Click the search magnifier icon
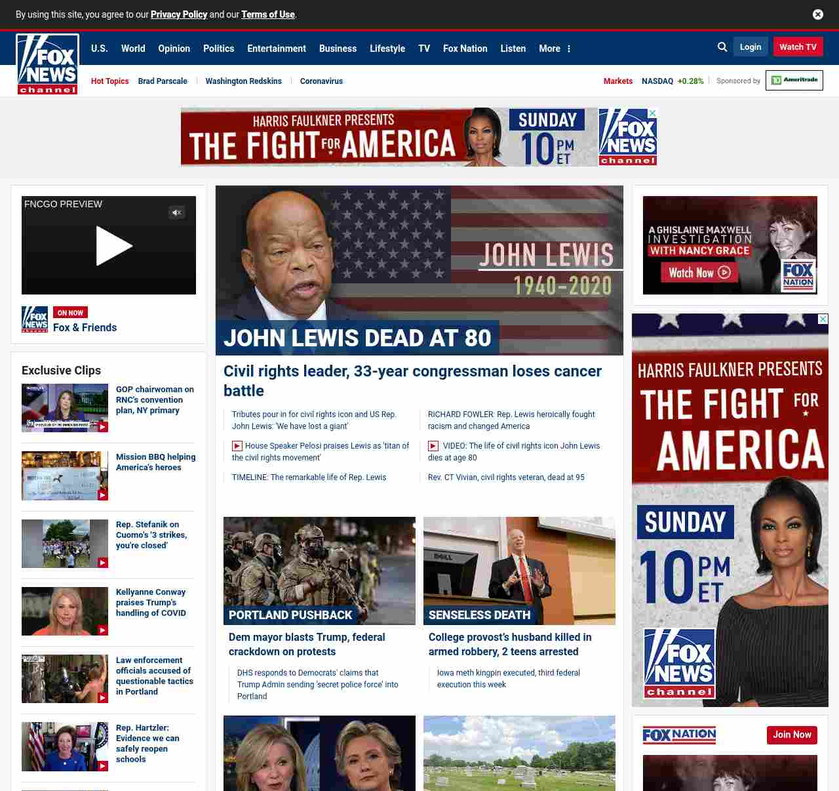Screen dimensions: 839x791 pyautogui.click(x=722, y=47)
